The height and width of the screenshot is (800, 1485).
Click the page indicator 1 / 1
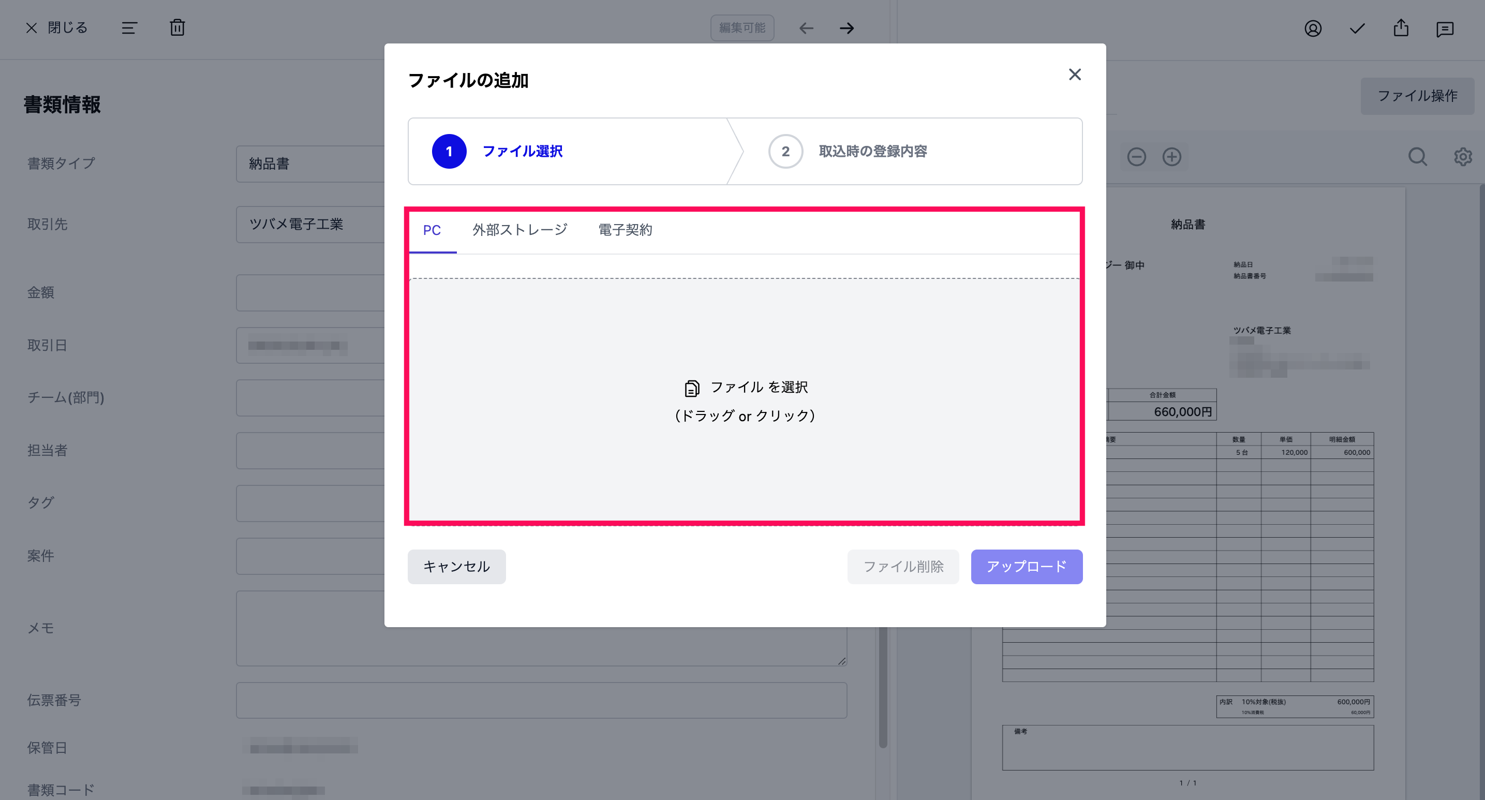click(1187, 783)
